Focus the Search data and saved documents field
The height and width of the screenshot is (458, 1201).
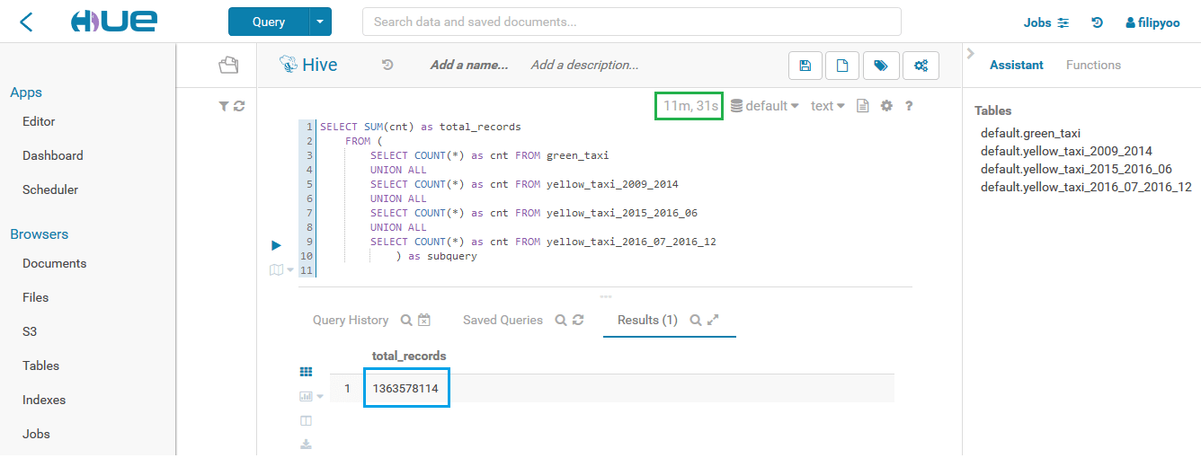click(631, 22)
